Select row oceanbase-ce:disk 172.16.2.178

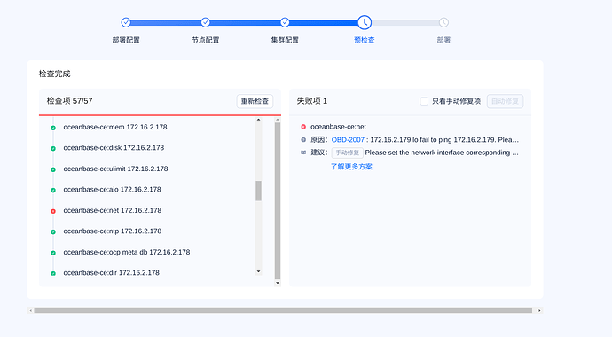114,148
